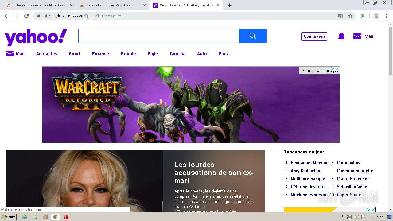
Task: Click the Chrome taskbar button
Action: point(55,217)
